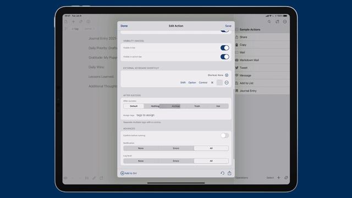The width and height of the screenshot is (352, 198).
Task: Tap the plus icon in the bottom right toolbar
Action: click(x=279, y=178)
